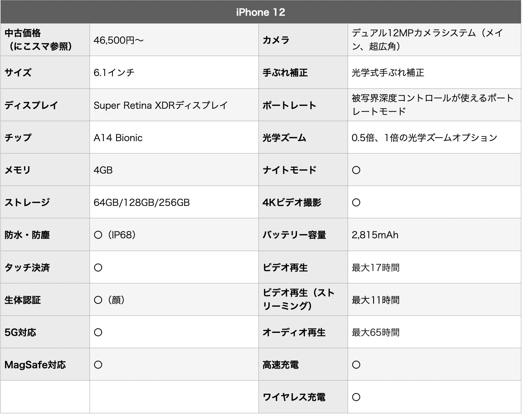Select the 手ぶれ補正 label cell

click(x=303, y=72)
